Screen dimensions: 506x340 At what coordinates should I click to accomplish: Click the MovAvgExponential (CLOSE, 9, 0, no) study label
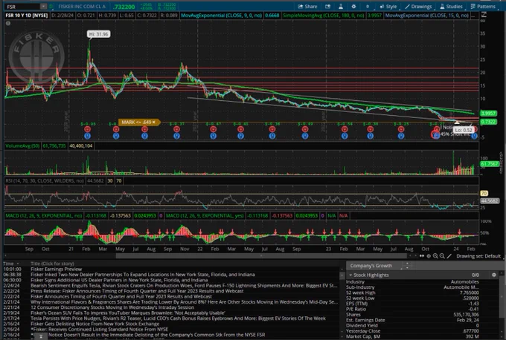(222, 15)
